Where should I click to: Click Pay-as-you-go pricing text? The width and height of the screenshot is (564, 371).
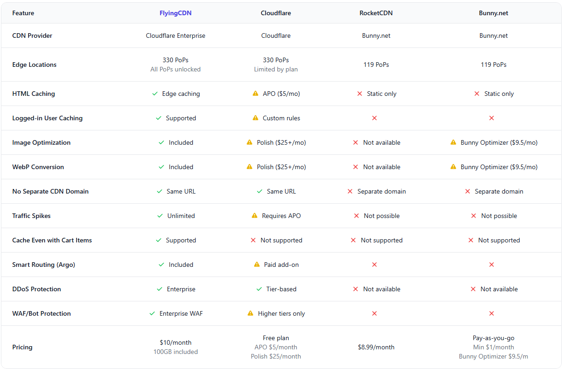493,338
